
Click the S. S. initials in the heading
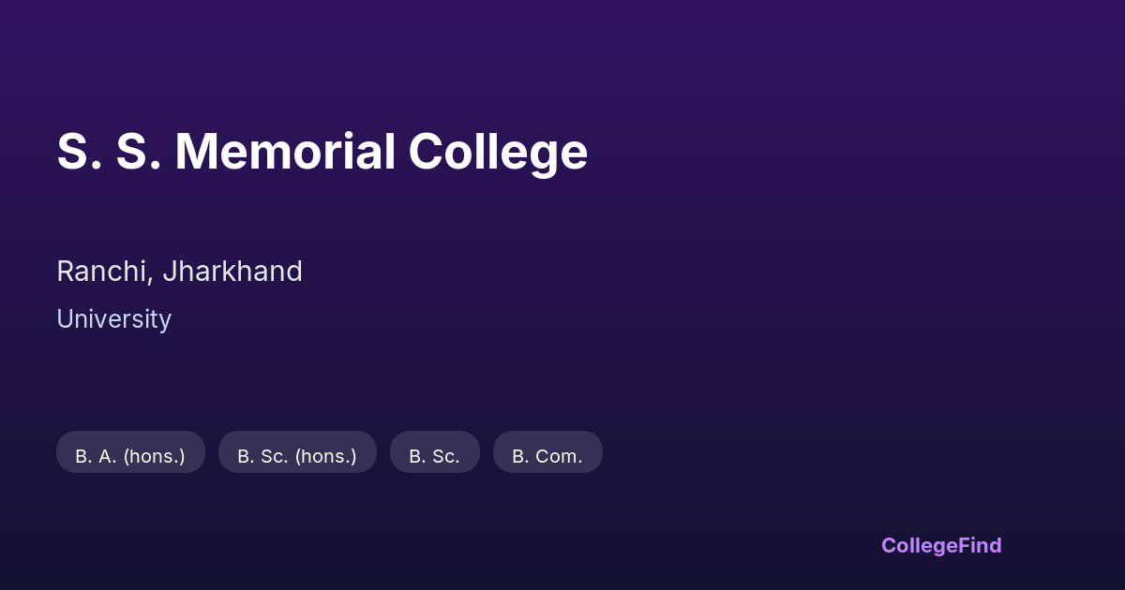point(109,152)
